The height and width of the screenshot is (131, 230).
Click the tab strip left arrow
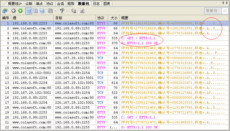tap(223, 3)
